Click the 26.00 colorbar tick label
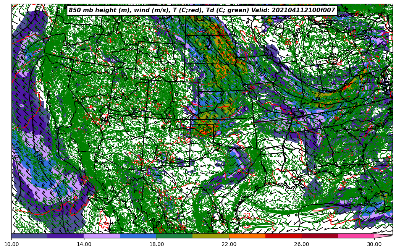Viewport: 396px width, 251px height. click(x=302, y=244)
